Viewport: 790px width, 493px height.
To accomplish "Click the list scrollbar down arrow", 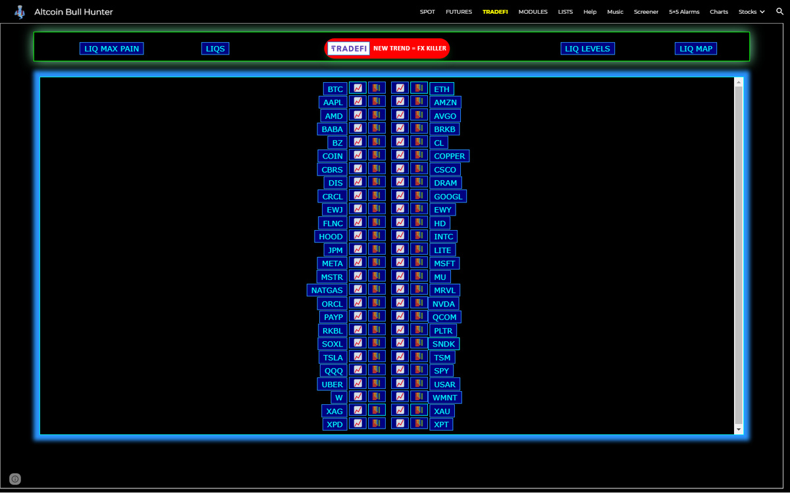I will pyautogui.click(x=739, y=429).
